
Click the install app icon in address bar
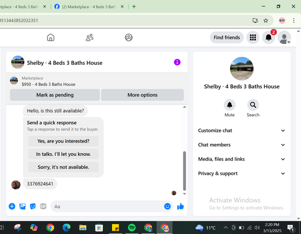[x=255, y=20]
